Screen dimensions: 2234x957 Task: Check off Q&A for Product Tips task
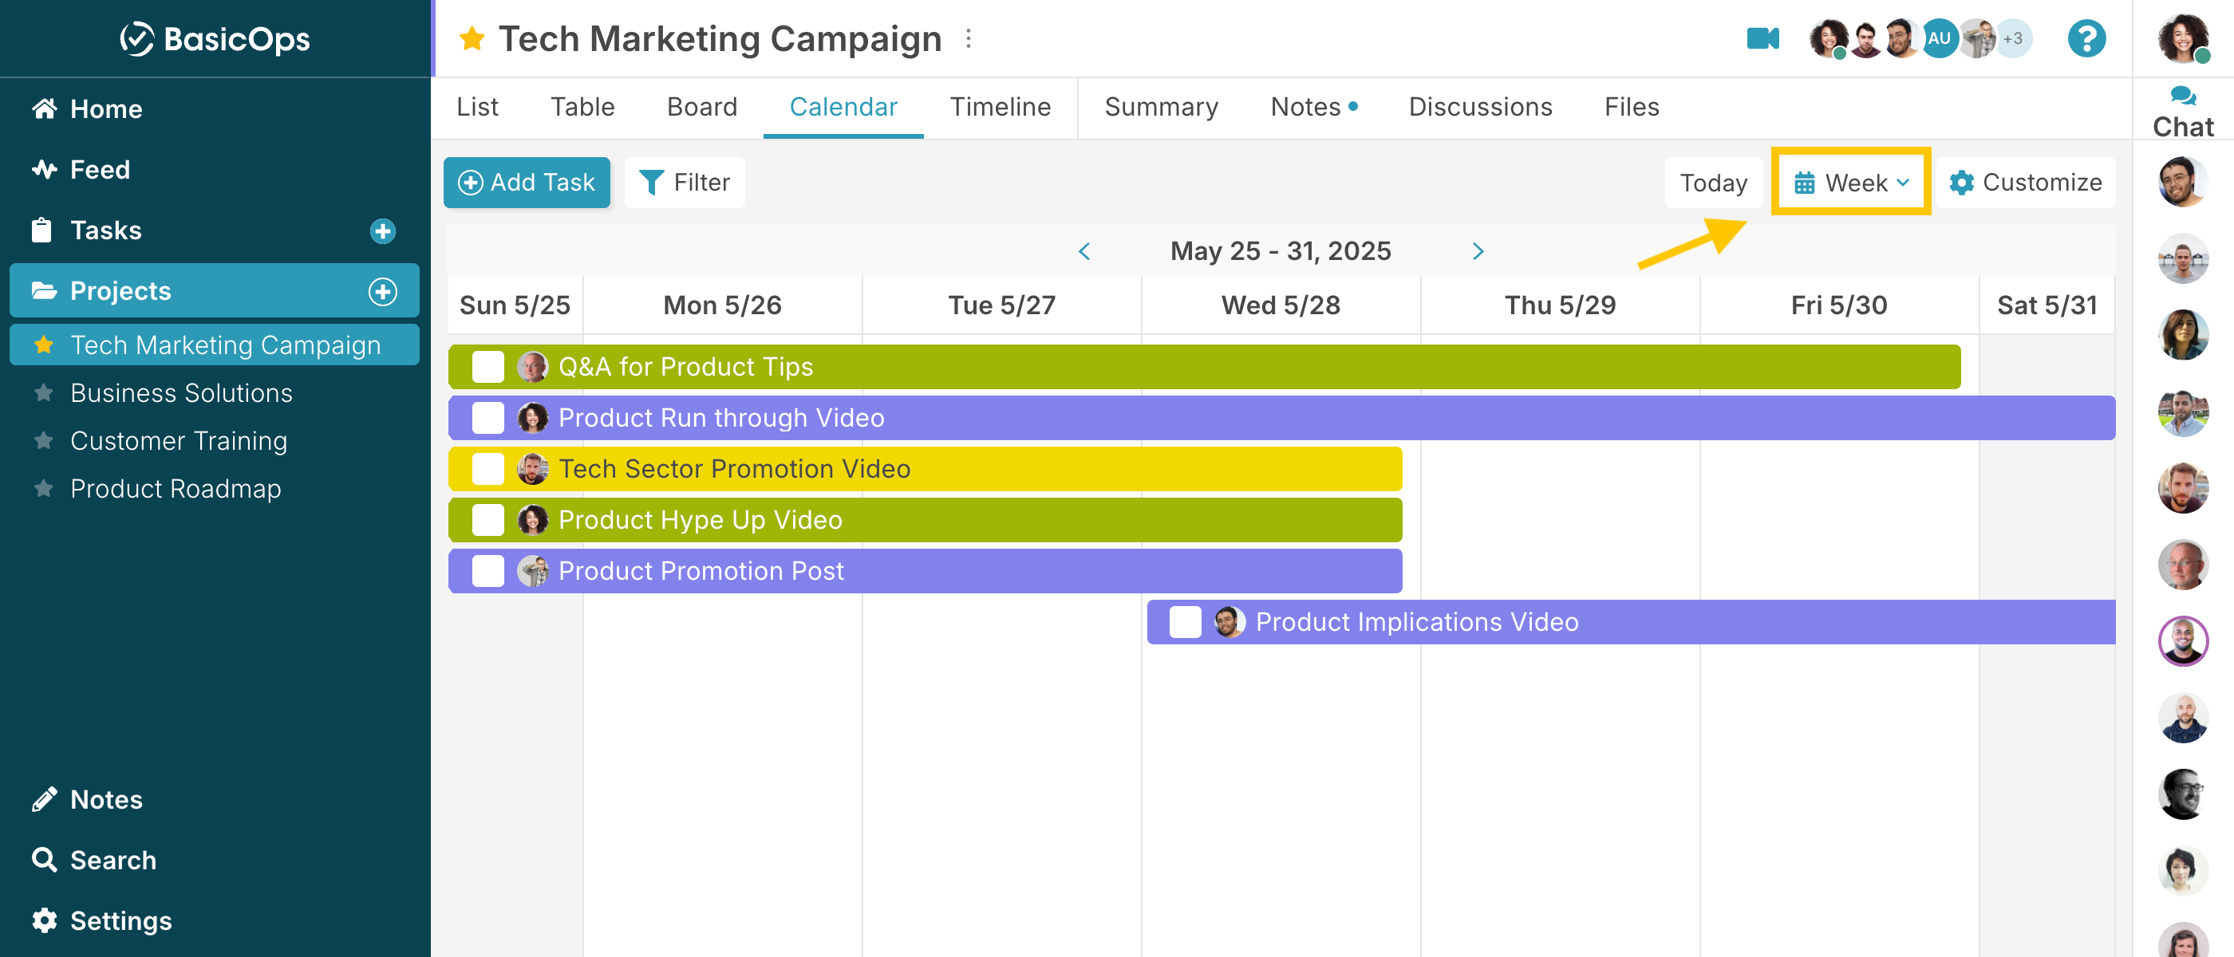488,367
